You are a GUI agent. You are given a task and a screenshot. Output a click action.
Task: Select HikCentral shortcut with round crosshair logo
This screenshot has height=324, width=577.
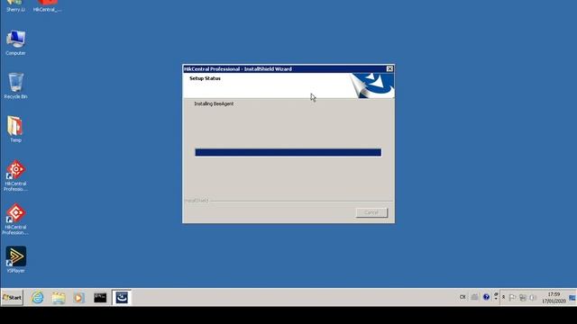pos(15,175)
